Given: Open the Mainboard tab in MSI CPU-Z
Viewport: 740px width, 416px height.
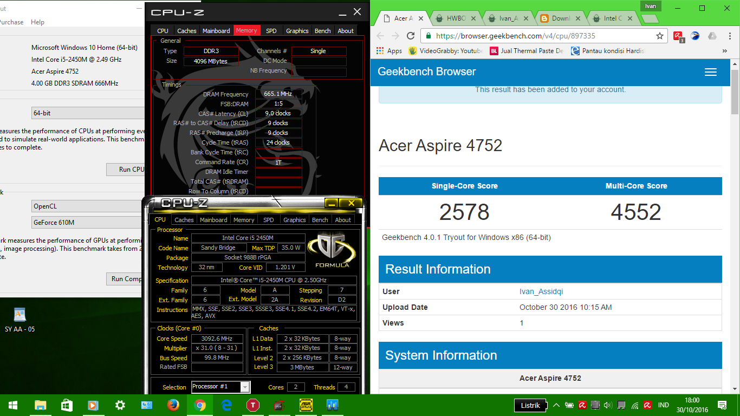Looking at the screenshot, I should [x=216, y=31].
